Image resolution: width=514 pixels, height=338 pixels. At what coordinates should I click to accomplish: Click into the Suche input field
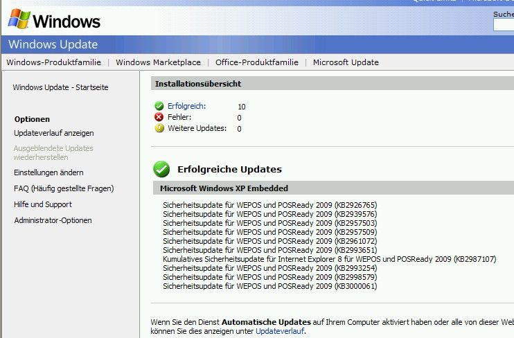pyautogui.click(x=504, y=25)
